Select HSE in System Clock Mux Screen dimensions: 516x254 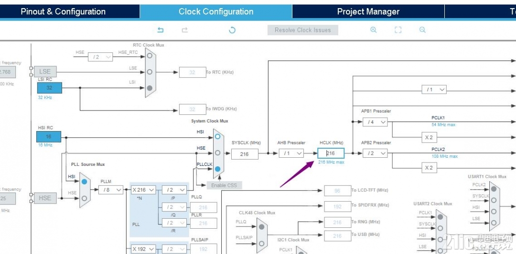point(217,152)
